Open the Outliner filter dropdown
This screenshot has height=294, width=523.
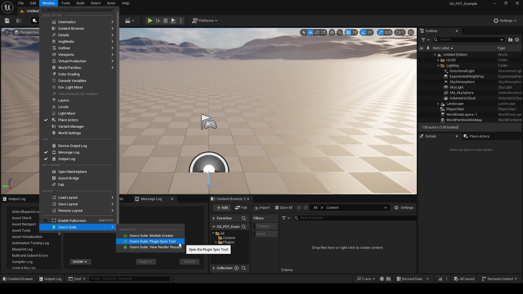tap(425, 40)
